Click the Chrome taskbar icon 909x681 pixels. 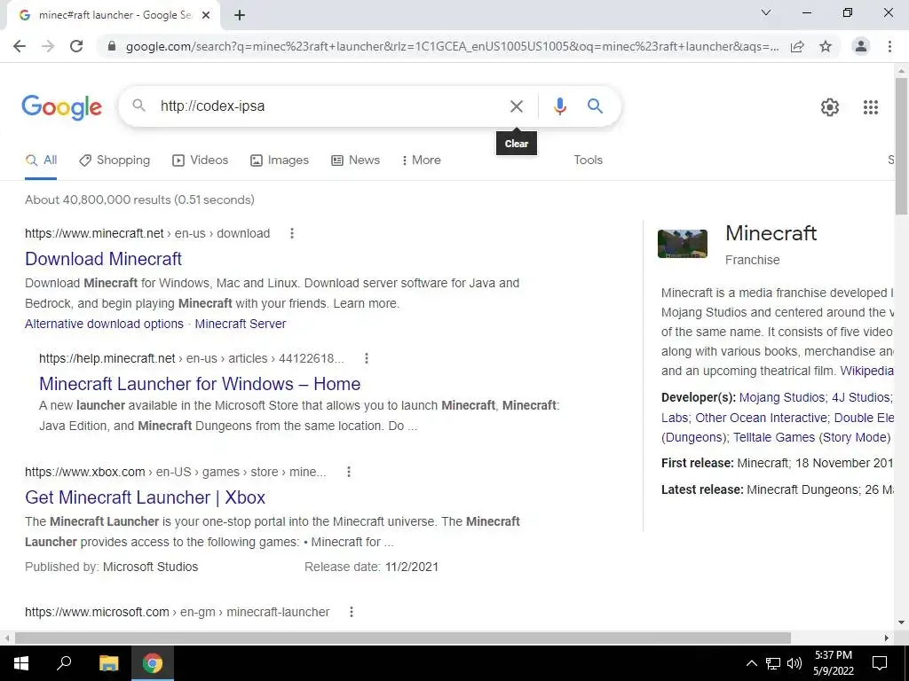tap(153, 663)
